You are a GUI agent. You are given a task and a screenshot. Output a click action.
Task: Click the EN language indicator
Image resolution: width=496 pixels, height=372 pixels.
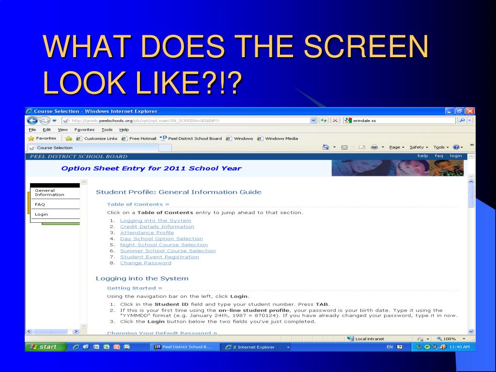pyautogui.click(x=389, y=347)
